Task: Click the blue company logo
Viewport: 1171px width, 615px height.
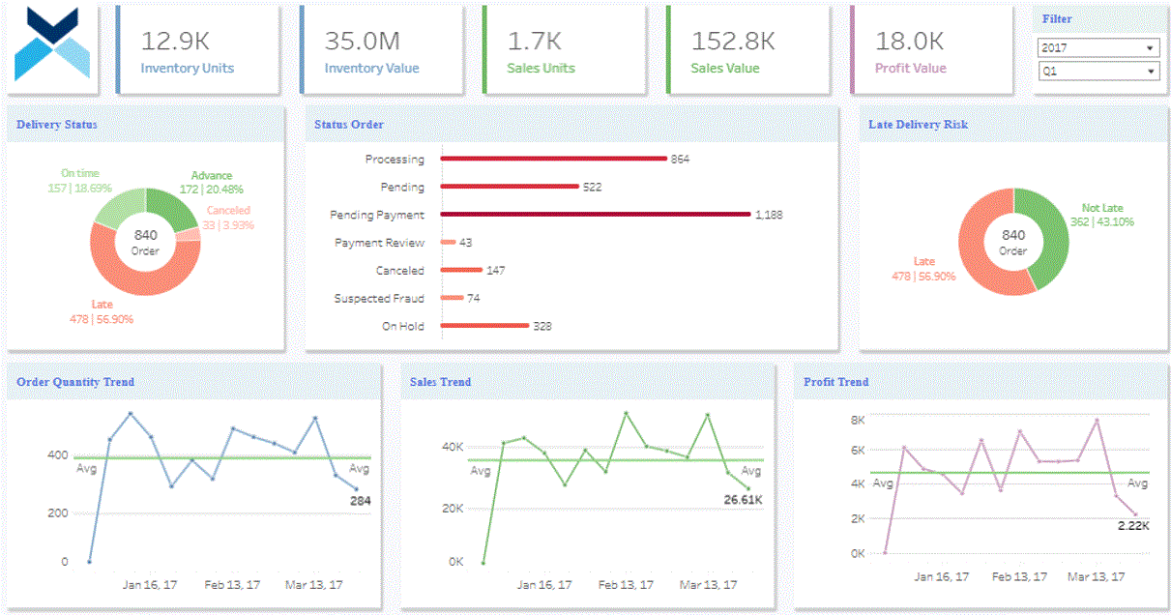Action: [52, 44]
